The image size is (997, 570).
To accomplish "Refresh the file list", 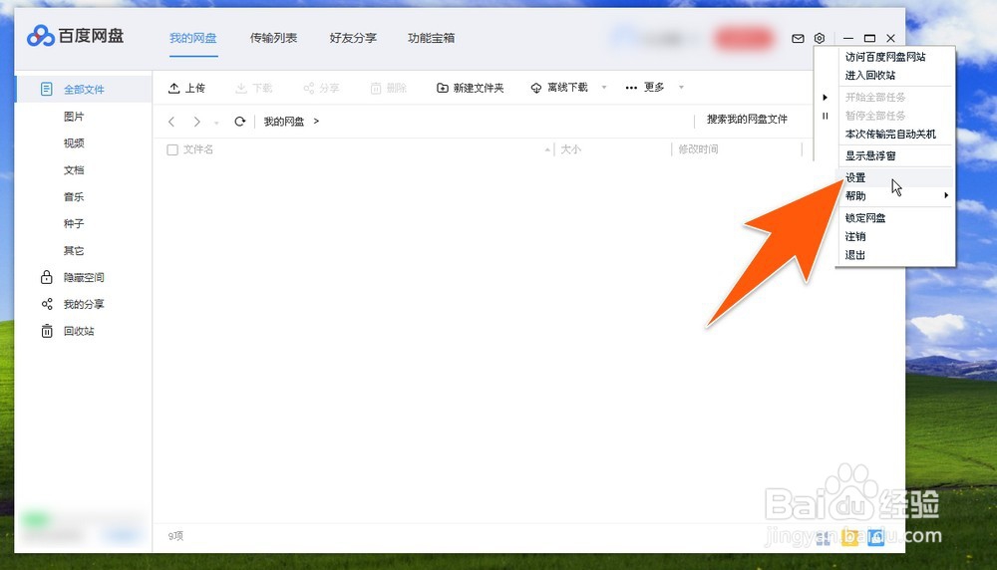I will [239, 122].
